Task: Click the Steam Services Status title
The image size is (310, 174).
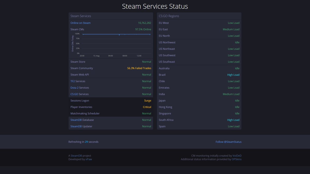Action: pos(155,6)
